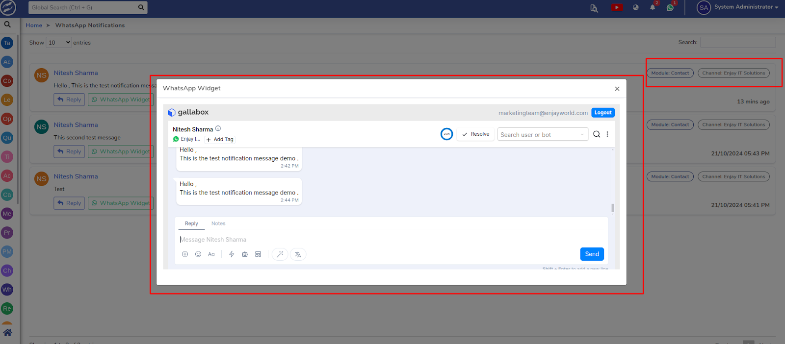Open the notifications bell
The width and height of the screenshot is (785, 344).
point(653,7)
